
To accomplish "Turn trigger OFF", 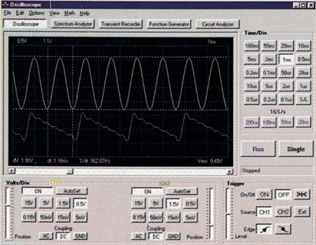I will point(283,194).
